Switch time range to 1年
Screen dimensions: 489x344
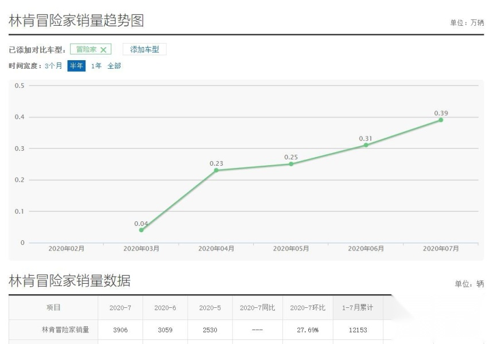pyautogui.click(x=96, y=66)
